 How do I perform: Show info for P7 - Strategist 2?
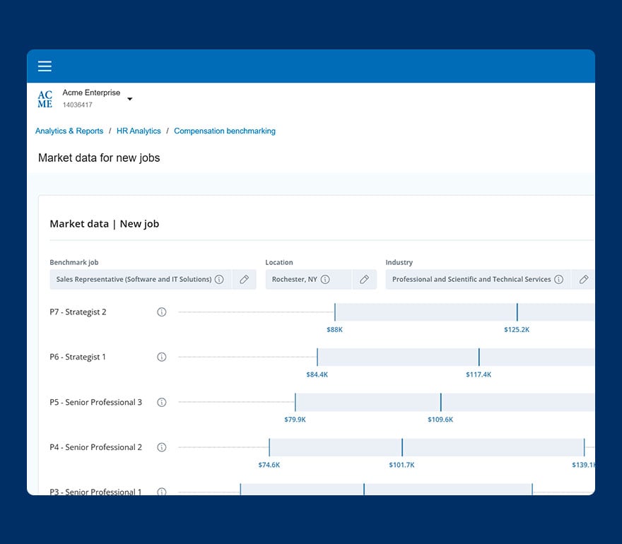(161, 312)
